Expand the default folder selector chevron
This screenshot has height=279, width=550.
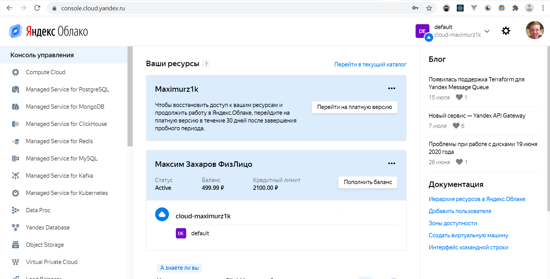point(487,31)
